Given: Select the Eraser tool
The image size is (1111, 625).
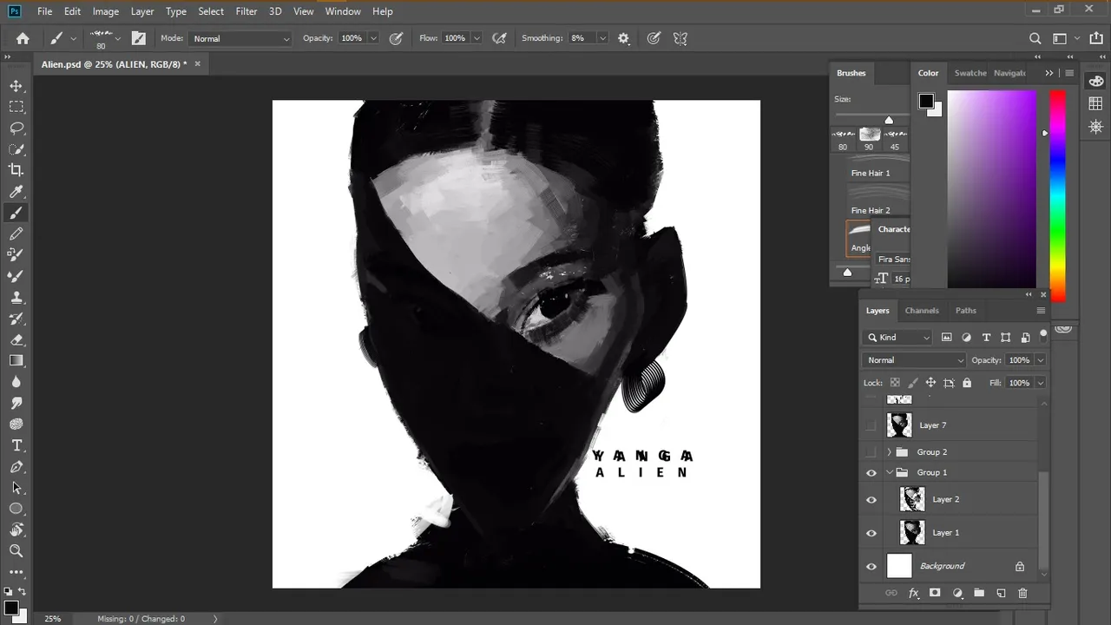Looking at the screenshot, I should (16, 339).
